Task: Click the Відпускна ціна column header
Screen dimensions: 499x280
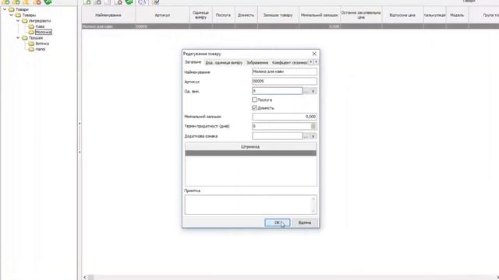Action: pyautogui.click(x=402, y=16)
